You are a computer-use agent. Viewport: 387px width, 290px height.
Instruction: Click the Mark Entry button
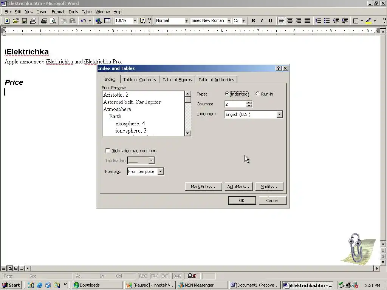pyautogui.click(x=203, y=187)
